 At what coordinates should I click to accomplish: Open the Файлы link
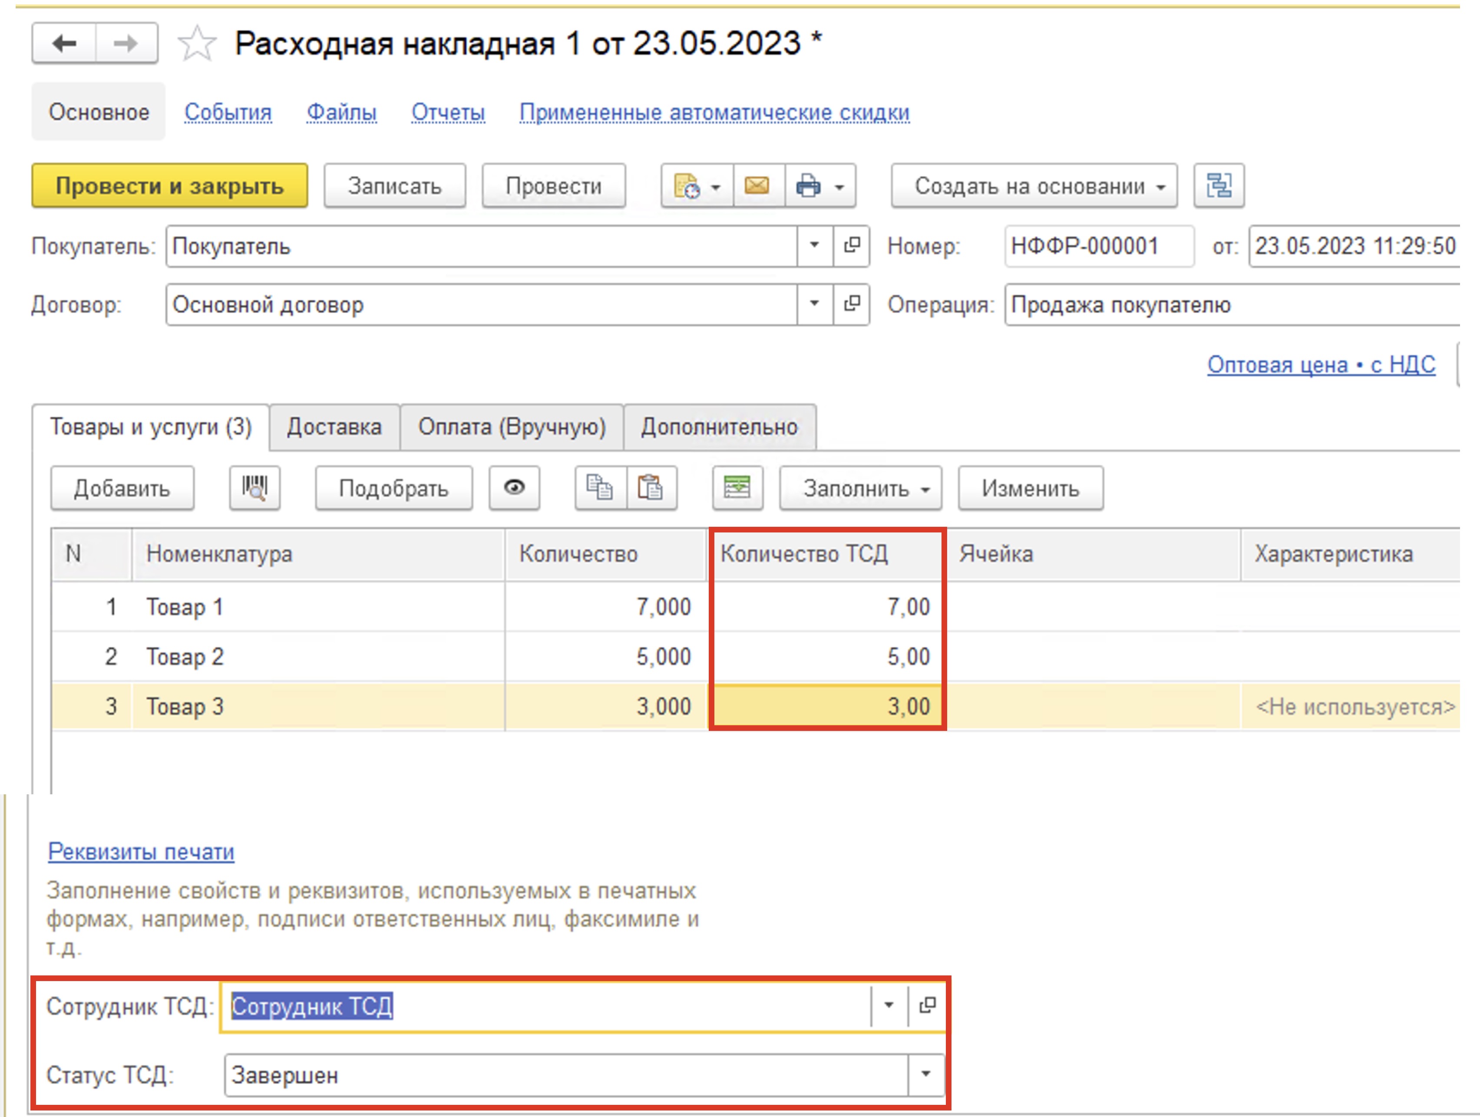coord(342,112)
